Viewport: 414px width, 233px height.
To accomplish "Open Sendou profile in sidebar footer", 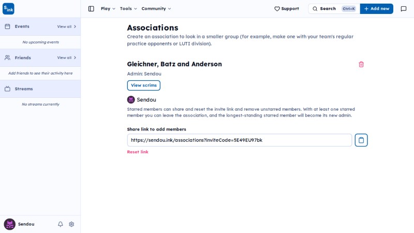I will point(19,224).
